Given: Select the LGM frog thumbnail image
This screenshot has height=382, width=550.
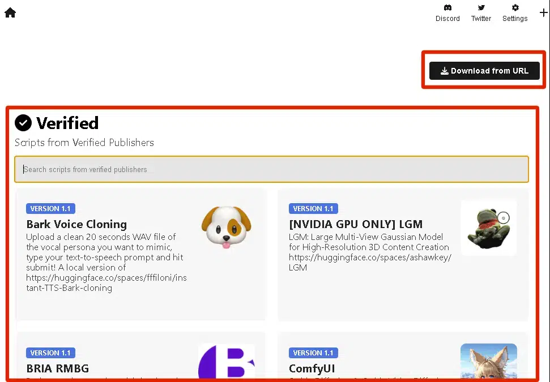Looking at the screenshot, I should click(488, 228).
